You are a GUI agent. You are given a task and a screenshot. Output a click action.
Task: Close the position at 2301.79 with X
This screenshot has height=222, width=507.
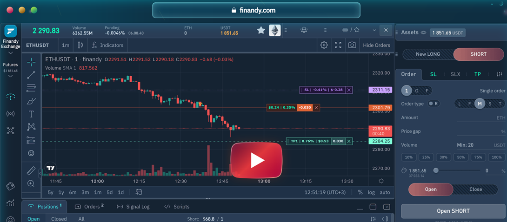point(316,108)
